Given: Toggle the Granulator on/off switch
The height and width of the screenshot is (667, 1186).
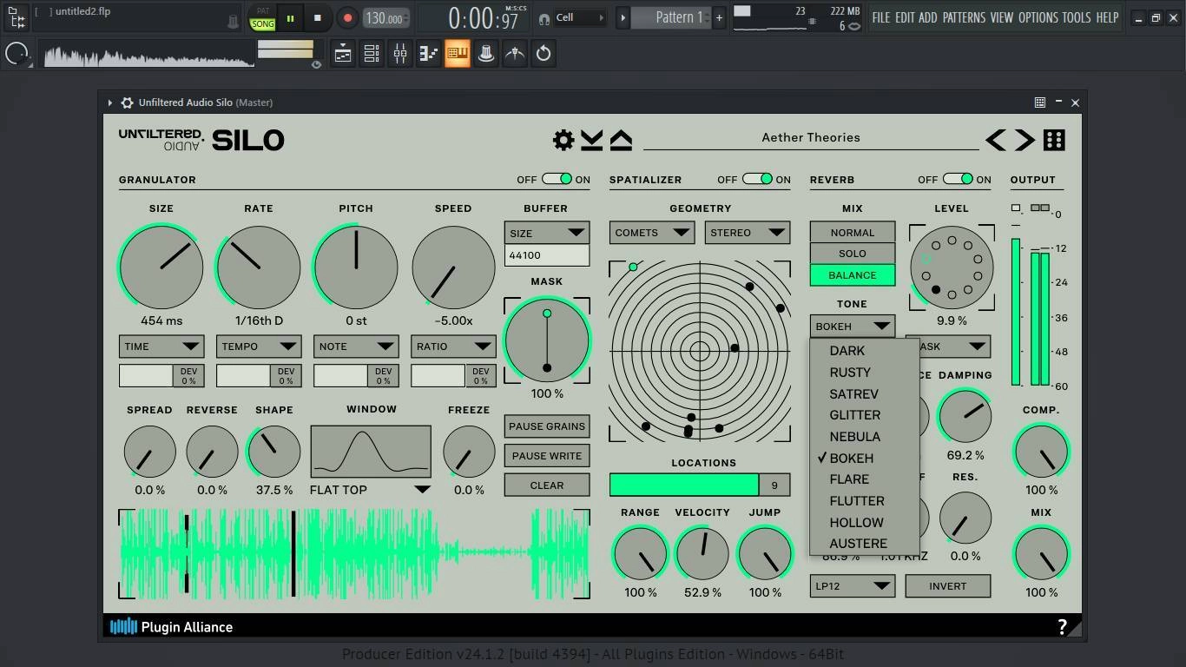Looking at the screenshot, I should coord(557,179).
